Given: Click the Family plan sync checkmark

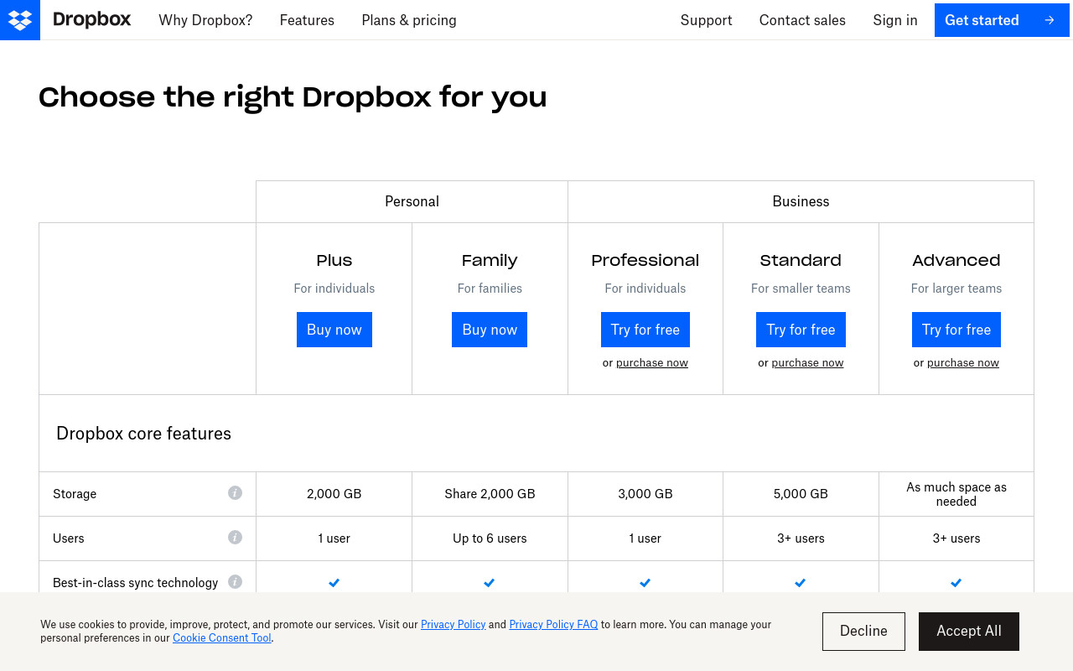Looking at the screenshot, I should pyautogui.click(x=490, y=582).
